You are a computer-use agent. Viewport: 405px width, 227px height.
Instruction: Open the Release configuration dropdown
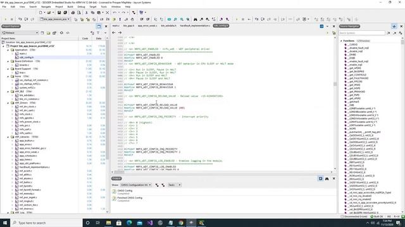click(x=20, y=33)
